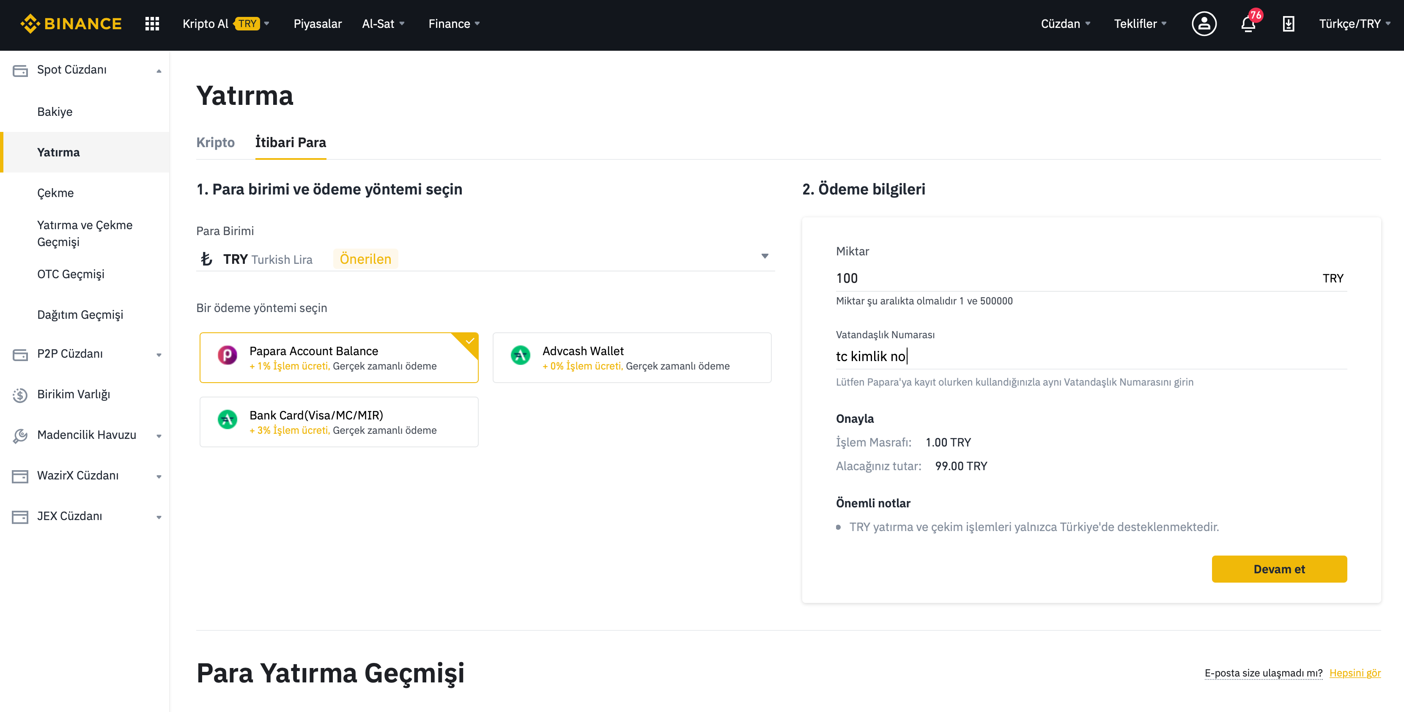Click the 99.00 TRY received amount
Image resolution: width=1404 pixels, height=712 pixels.
[x=961, y=466]
